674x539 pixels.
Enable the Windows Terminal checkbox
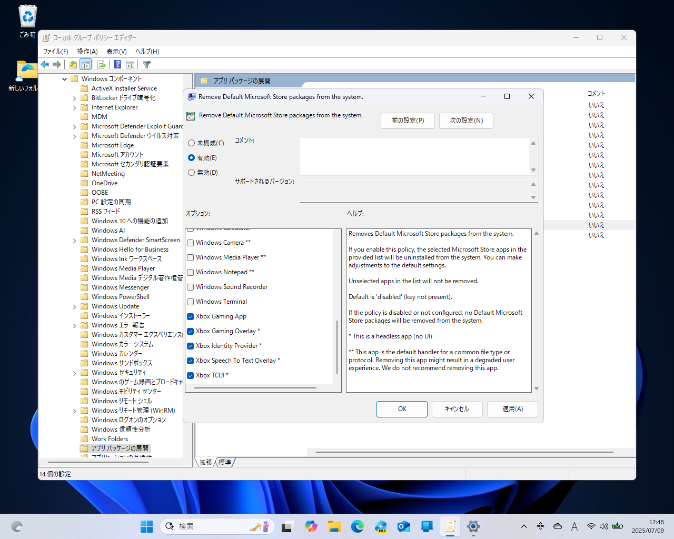[191, 302]
